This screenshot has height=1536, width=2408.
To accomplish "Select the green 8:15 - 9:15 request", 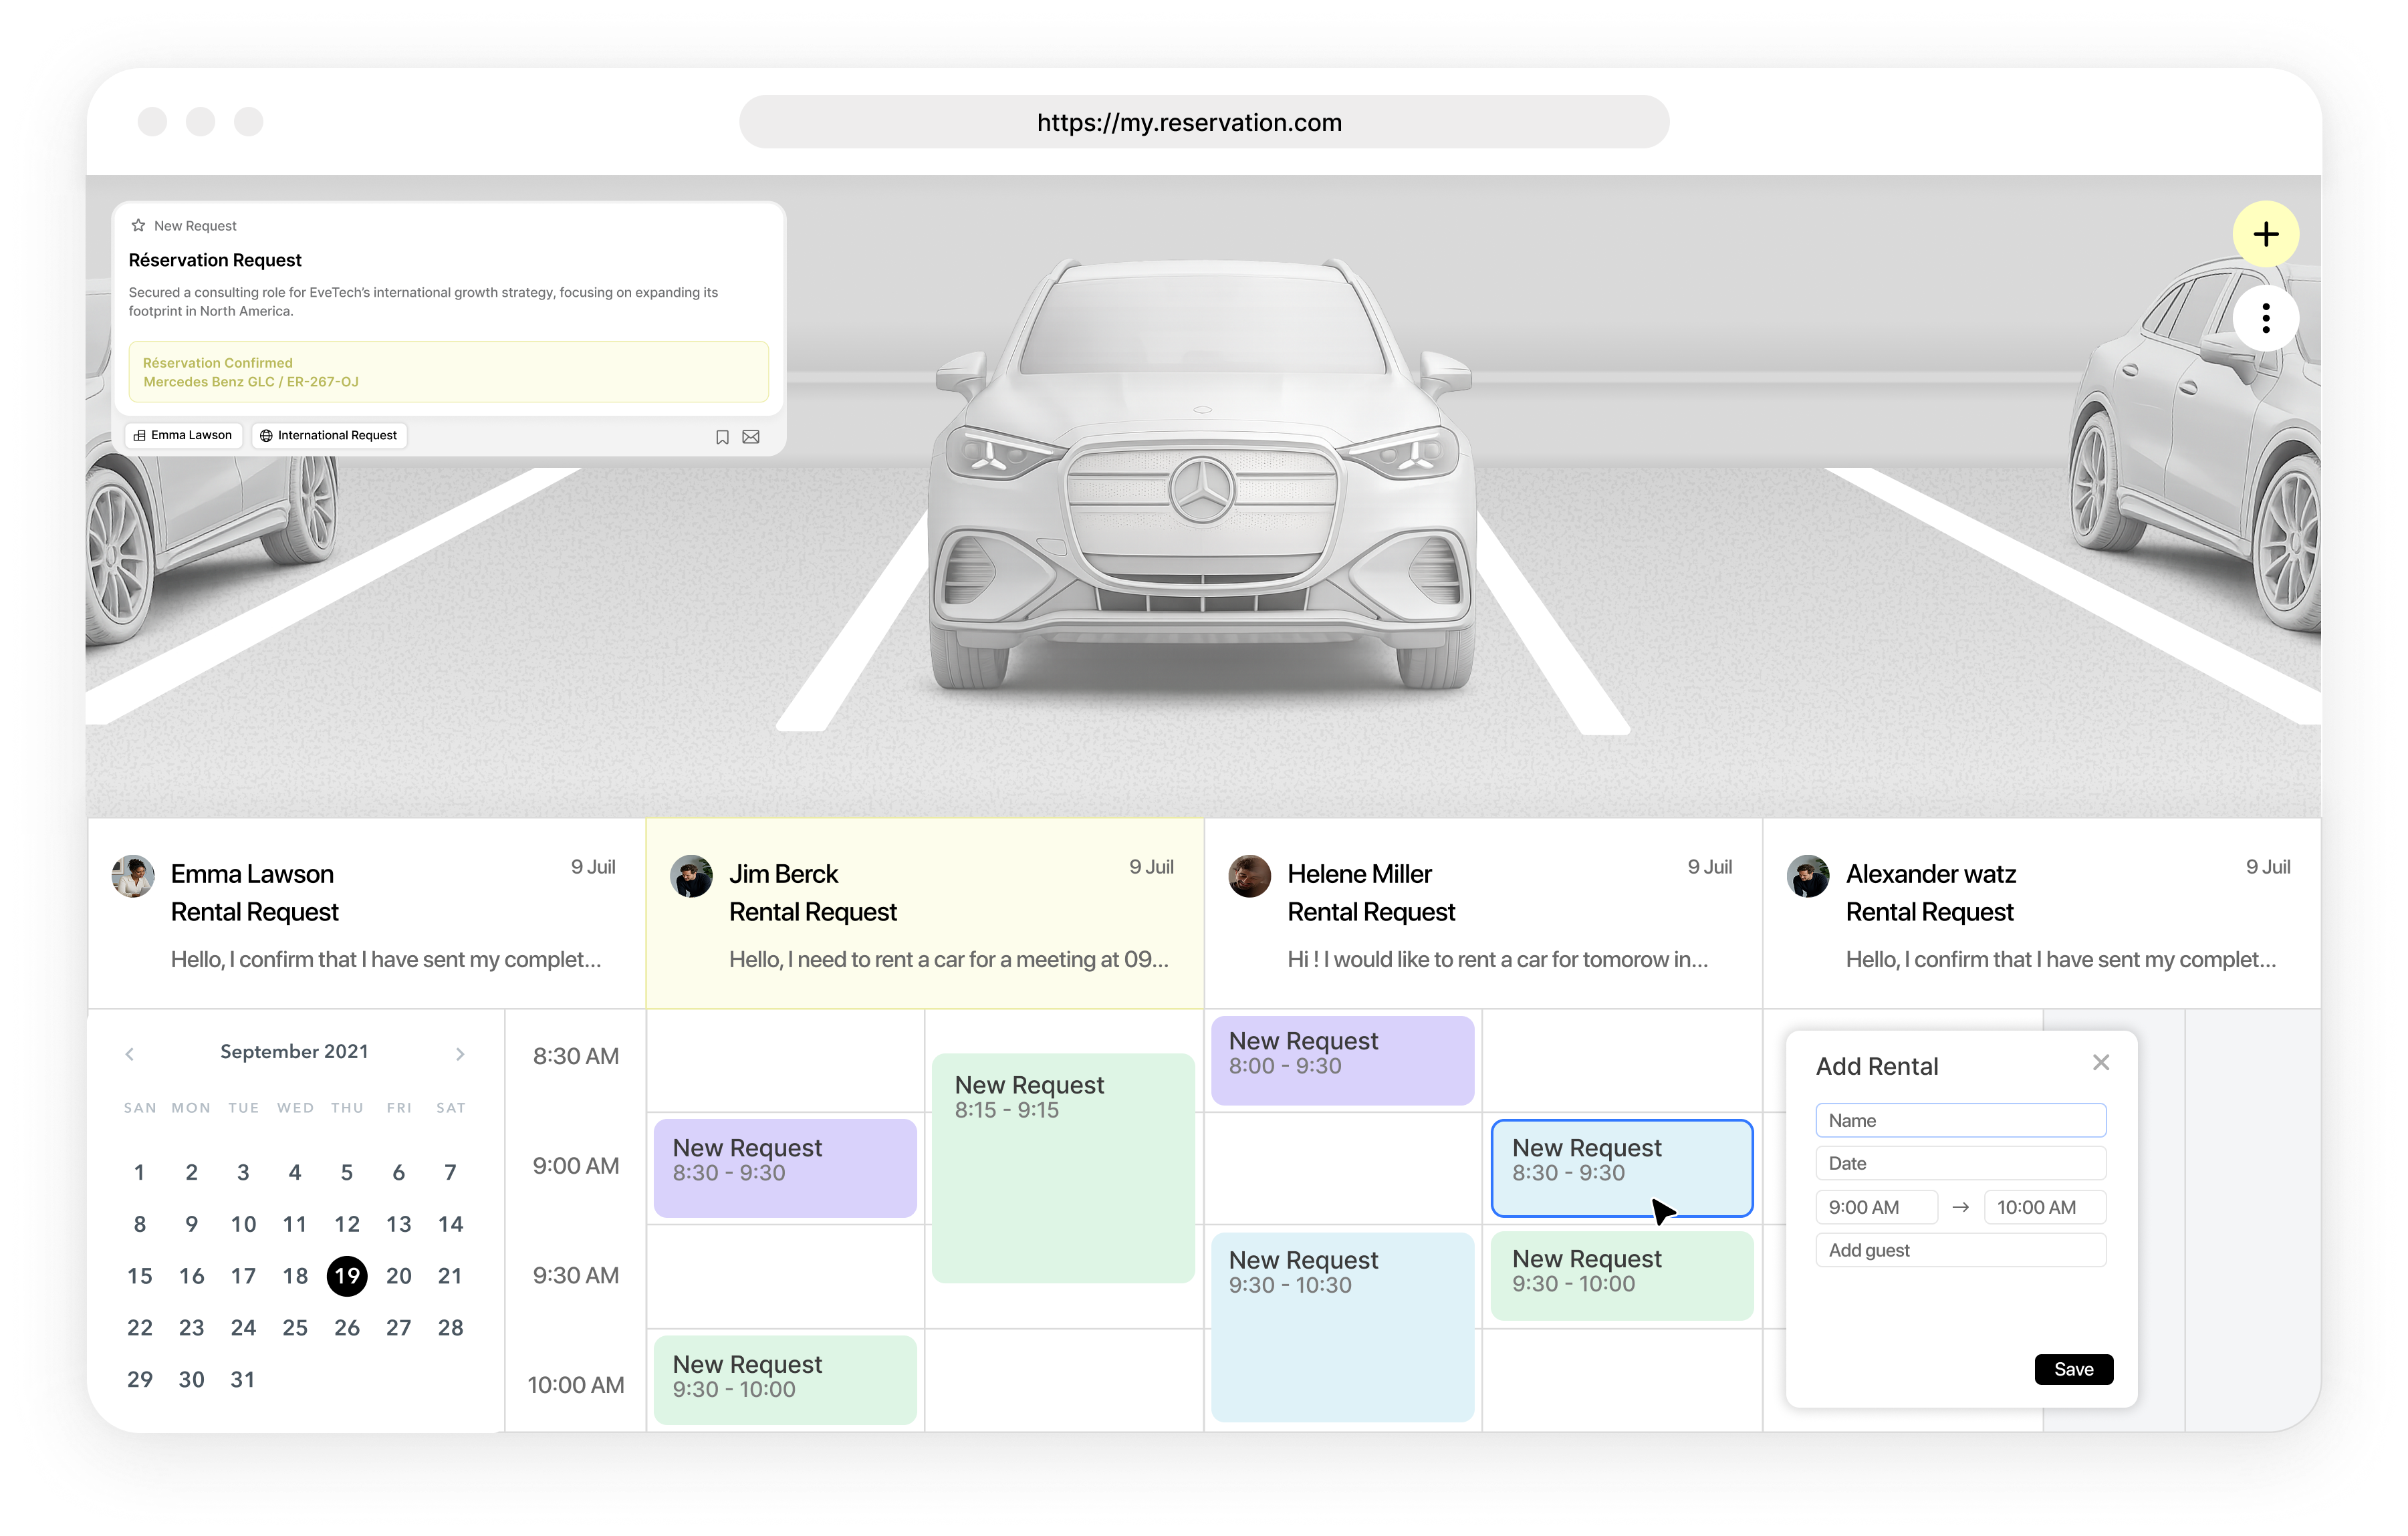I will pos(1063,1168).
